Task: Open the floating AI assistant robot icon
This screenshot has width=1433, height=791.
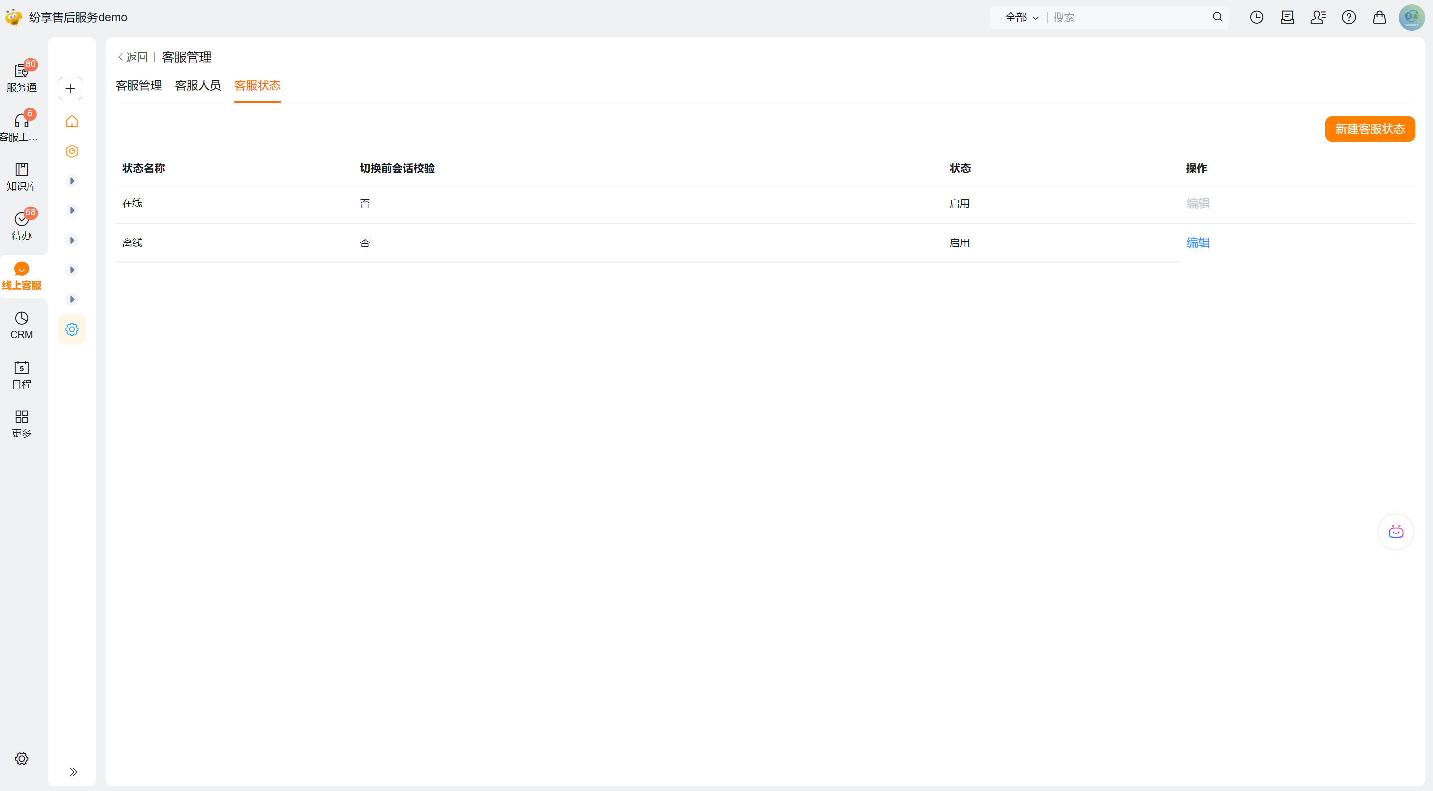Action: coord(1395,532)
